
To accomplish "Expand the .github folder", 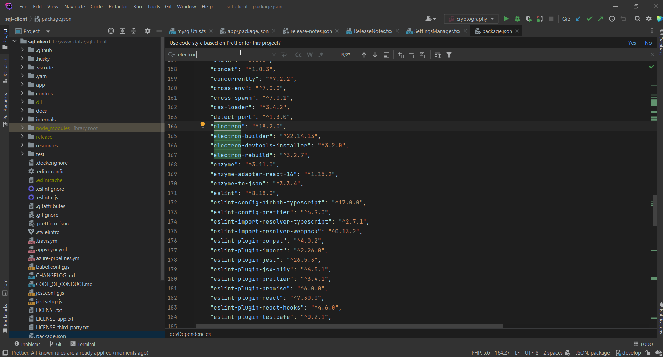I will pyautogui.click(x=22, y=50).
